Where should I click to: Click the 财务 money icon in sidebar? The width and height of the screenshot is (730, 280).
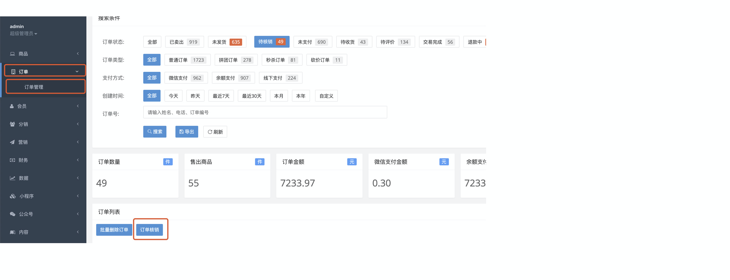(12, 160)
